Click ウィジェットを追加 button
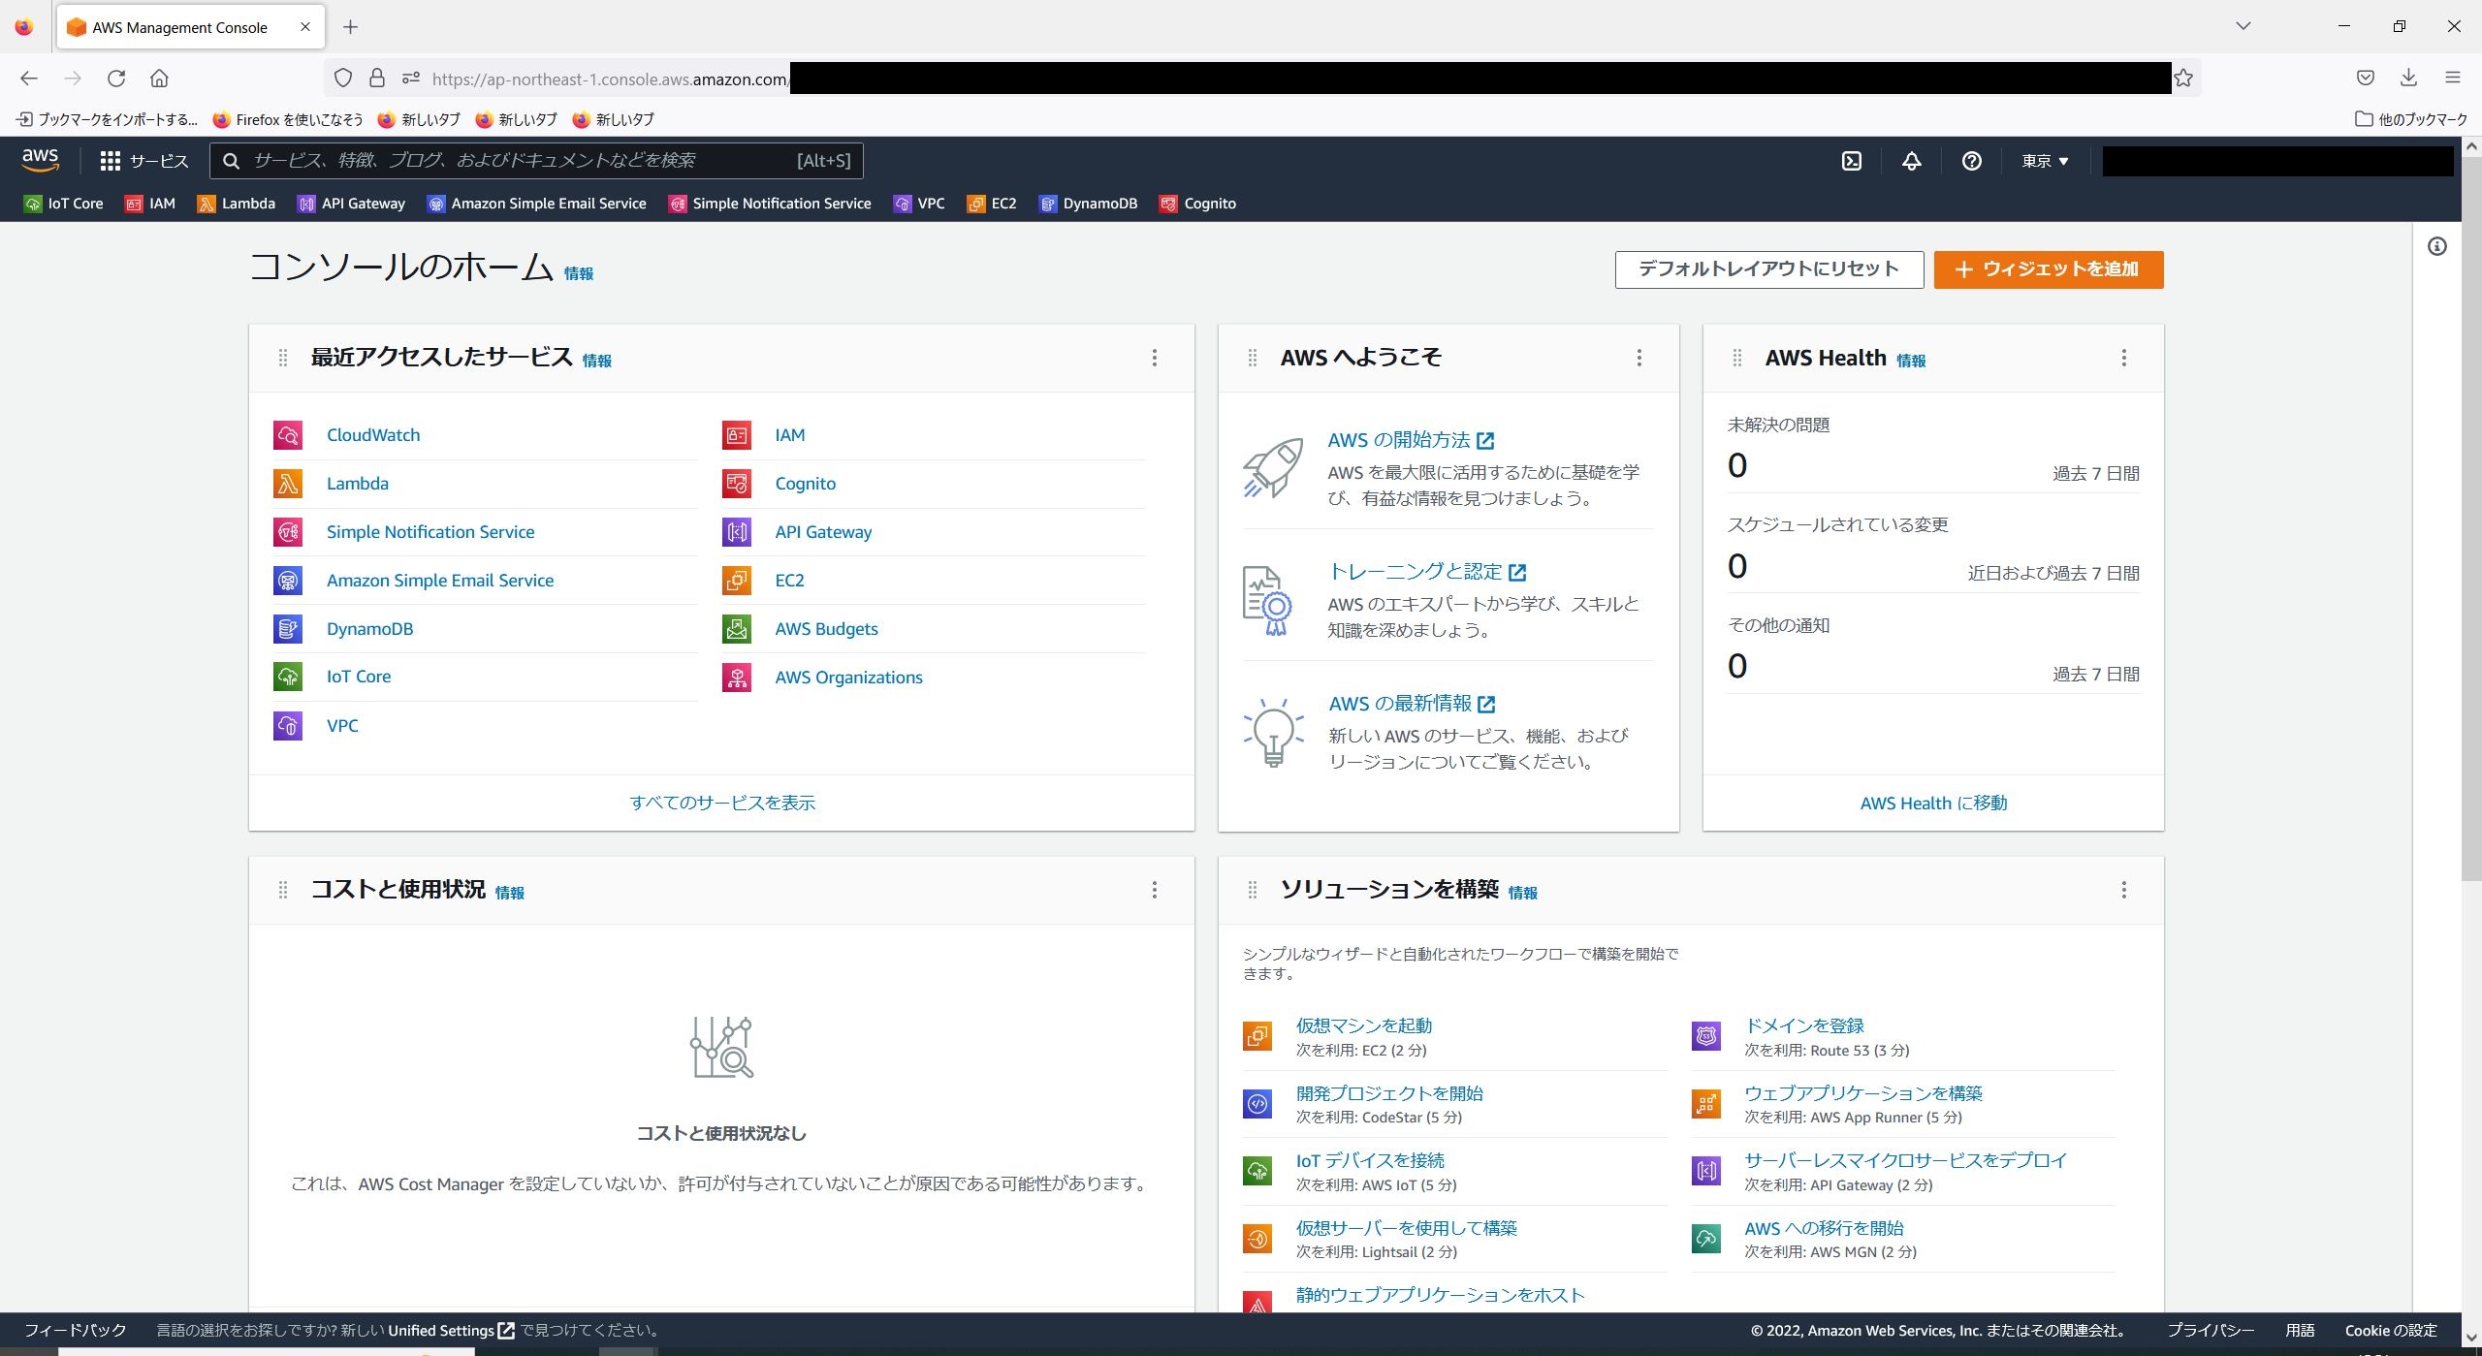This screenshot has height=1356, width=2482. [x=2049, y=269]
